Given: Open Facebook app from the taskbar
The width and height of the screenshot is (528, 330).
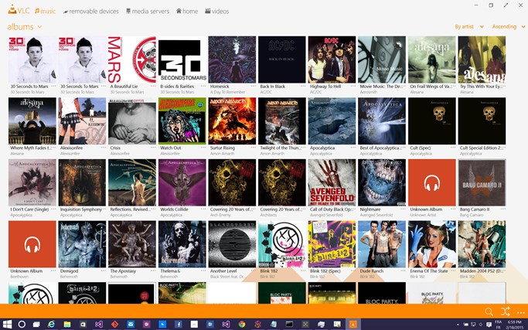Looking at the screenshot, I should (179, 325).
